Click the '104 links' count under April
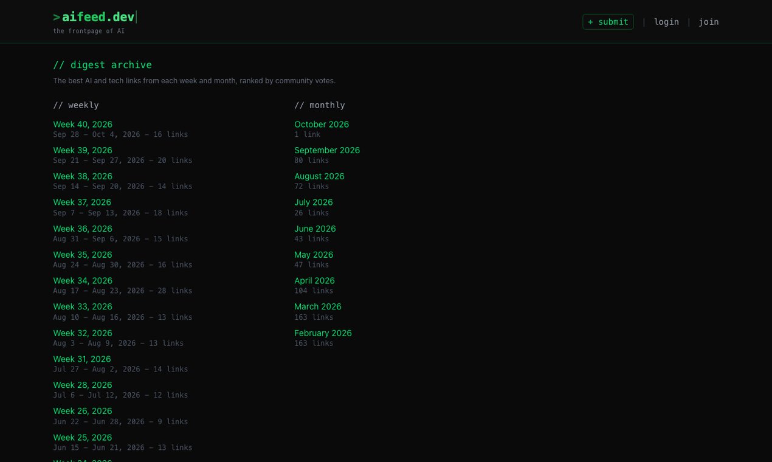 314,291
